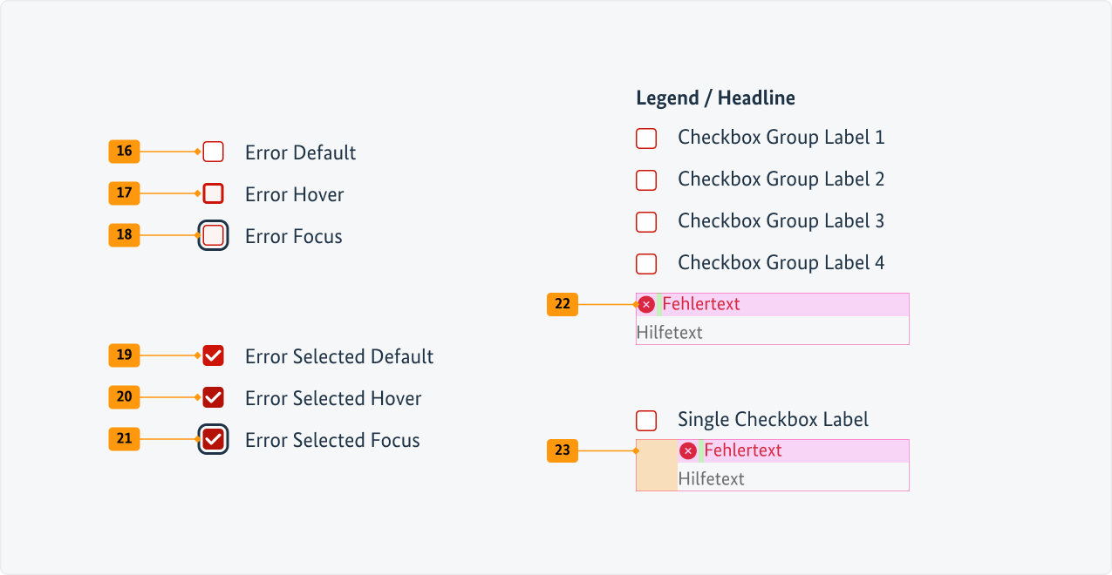Select the Checkbox Group Label 3 box
This screenshot has height=575, width=1112.
[646, 221]
